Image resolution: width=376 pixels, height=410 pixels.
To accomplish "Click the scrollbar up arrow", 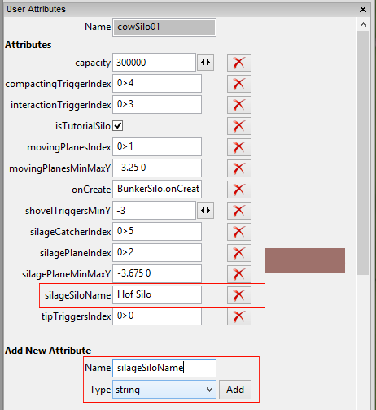I will pyautogui.click(x=363, y=25).
